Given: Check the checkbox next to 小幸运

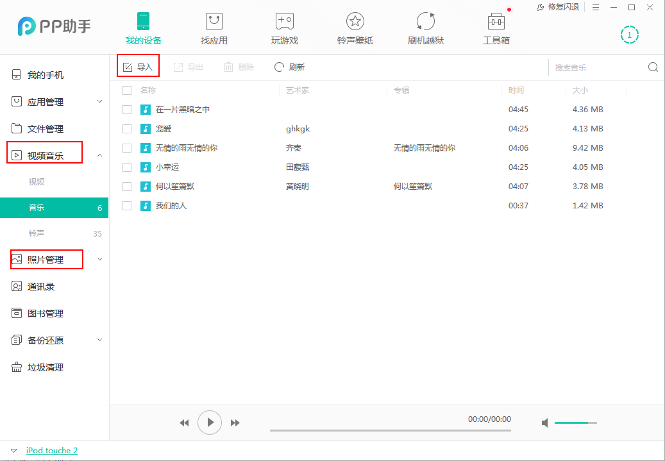Looking at the screenshot, I should [x=126, y=167].
